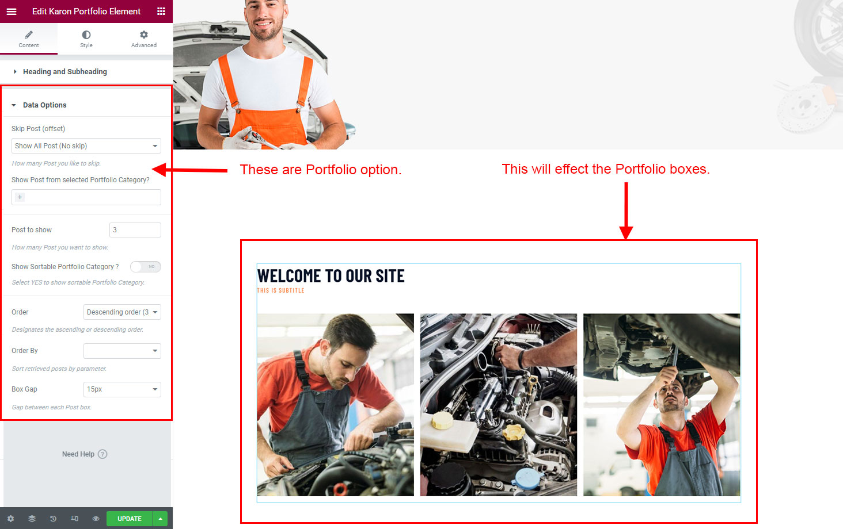Switch to the Style tab
The height and width of the screenshot is (529, 843).
click(x=86, y=39)
